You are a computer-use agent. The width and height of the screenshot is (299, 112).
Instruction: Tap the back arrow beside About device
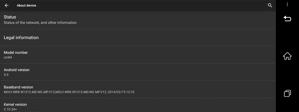7,5
